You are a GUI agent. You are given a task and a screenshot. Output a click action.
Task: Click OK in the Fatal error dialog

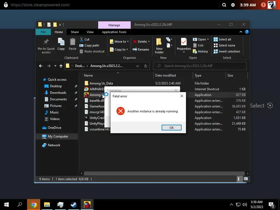coord(171,127)
